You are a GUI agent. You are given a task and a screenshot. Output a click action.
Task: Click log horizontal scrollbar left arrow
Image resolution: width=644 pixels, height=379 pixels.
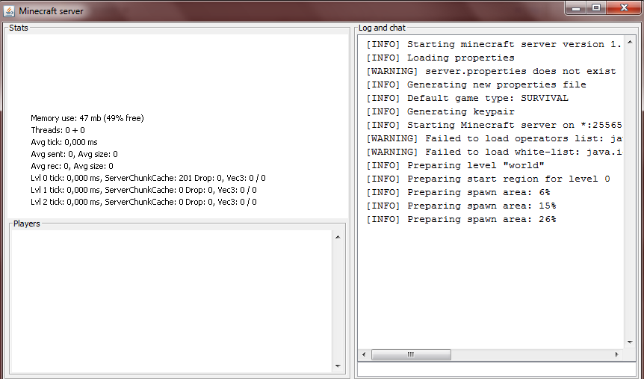click(364, 354)
